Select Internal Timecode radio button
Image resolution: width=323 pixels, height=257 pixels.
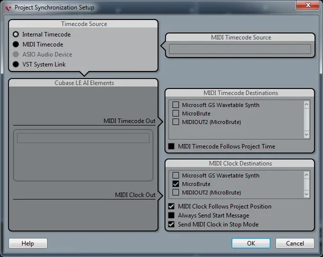pyautogui.click(x=16, y=34)
